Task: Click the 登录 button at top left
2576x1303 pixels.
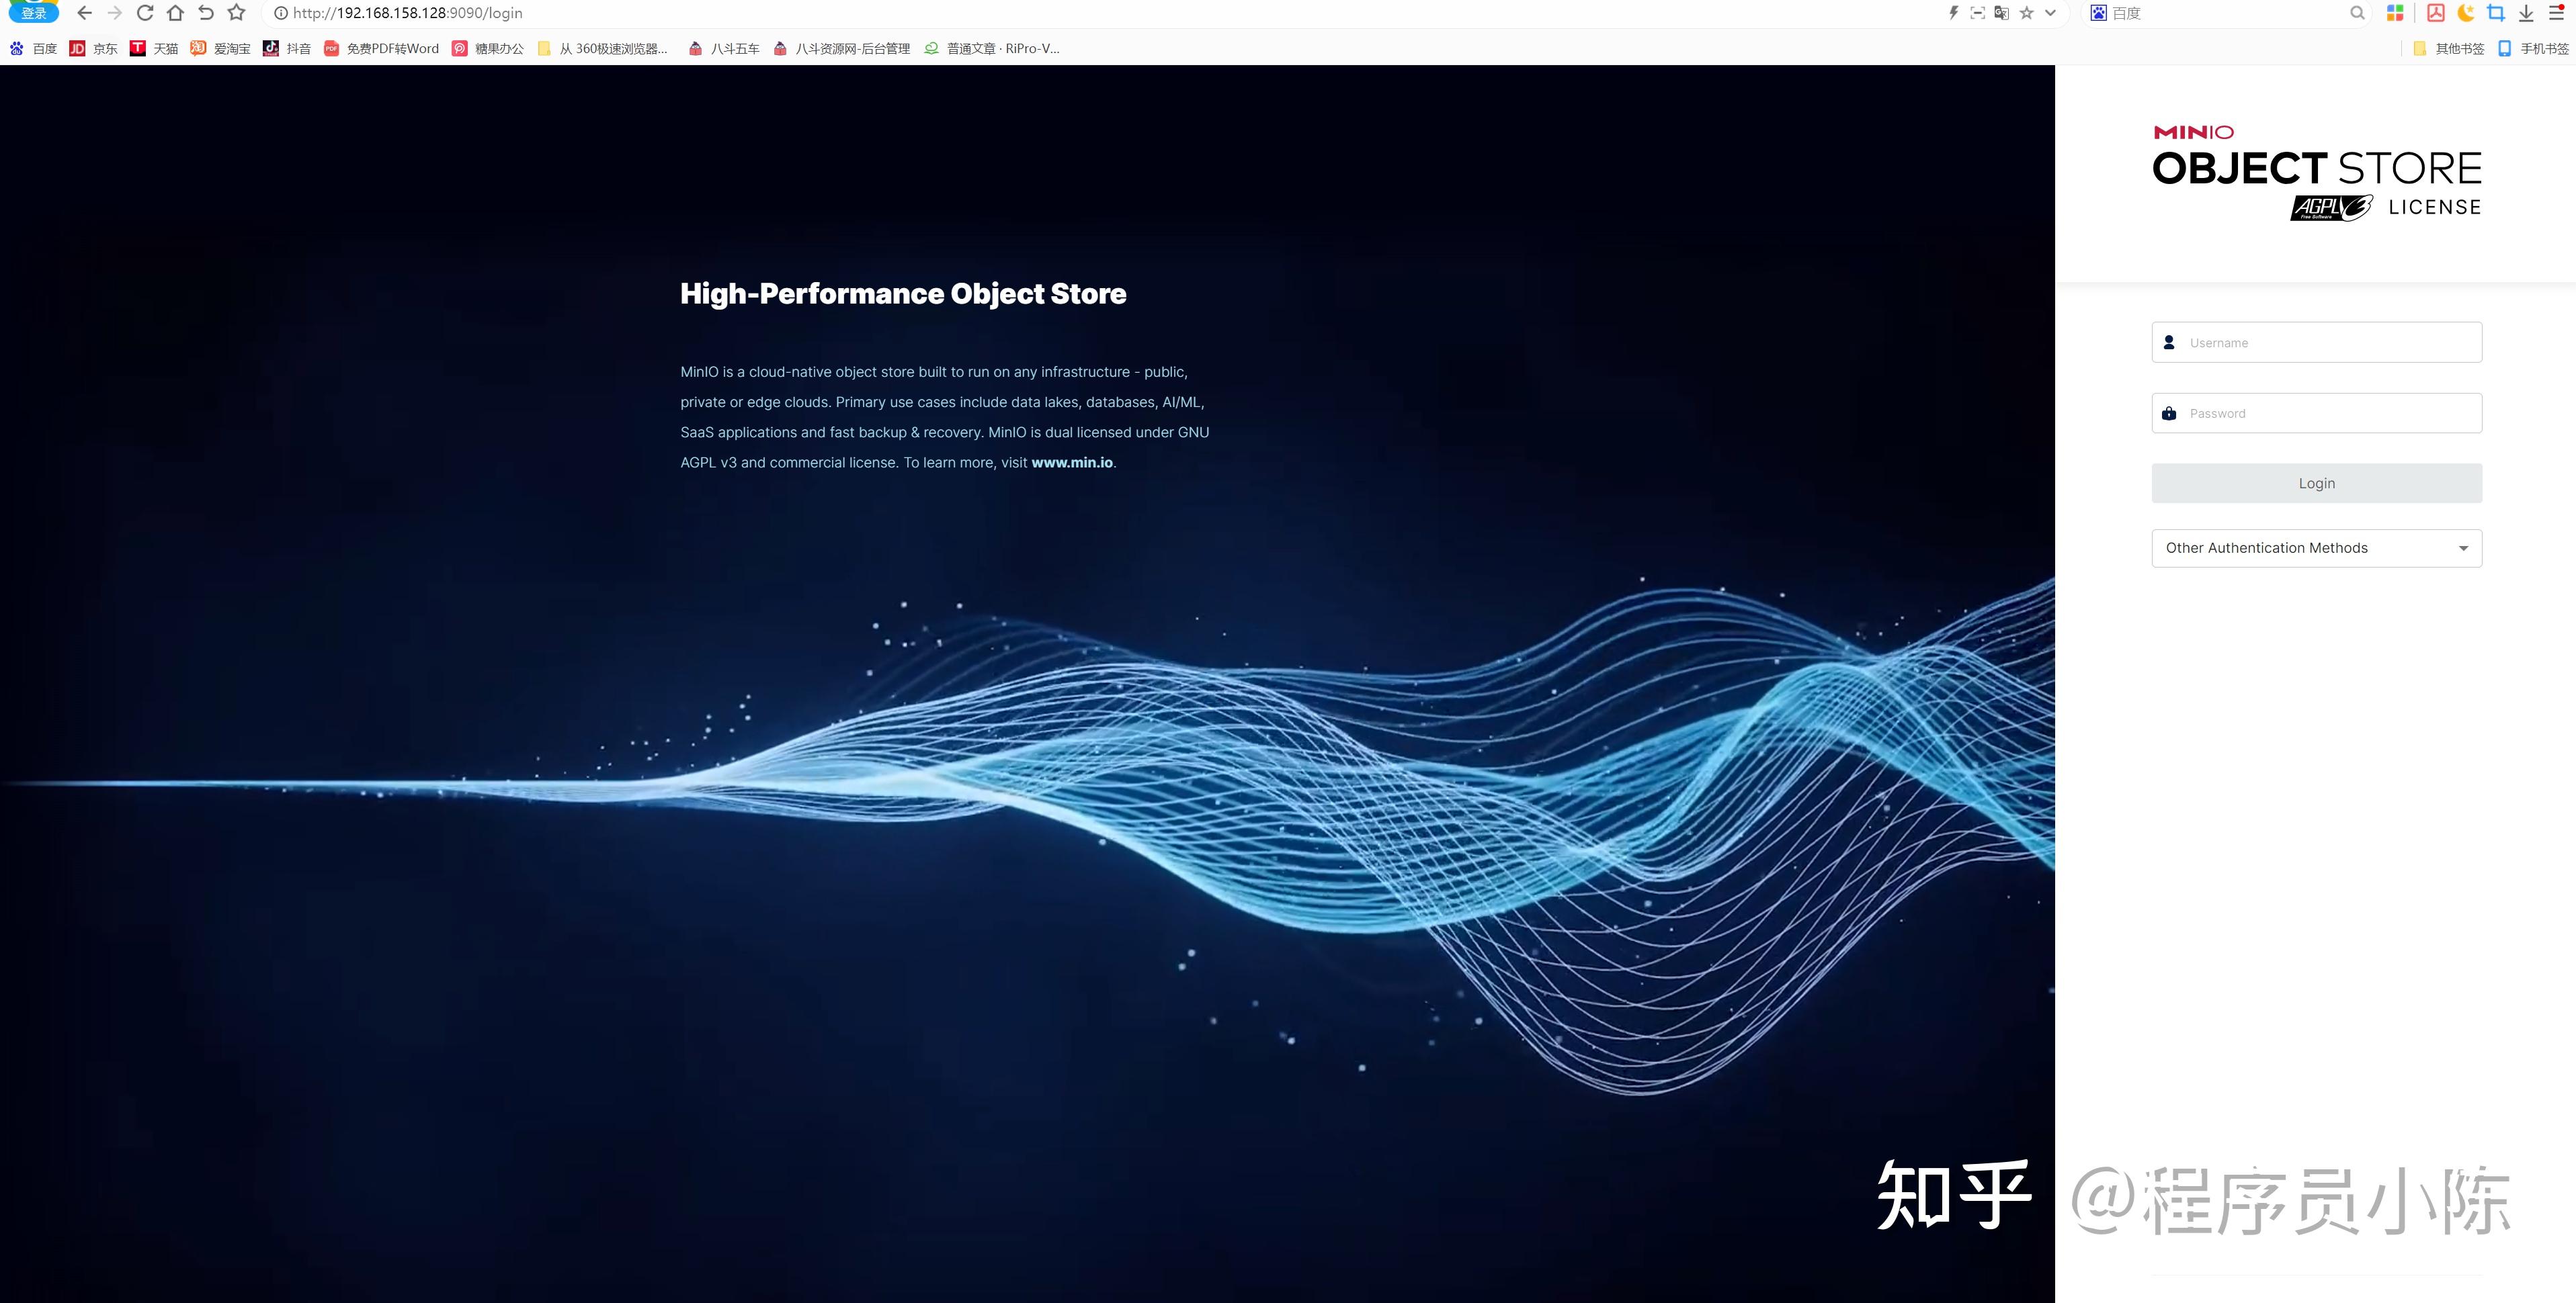Action: click(x=33, y=12)
